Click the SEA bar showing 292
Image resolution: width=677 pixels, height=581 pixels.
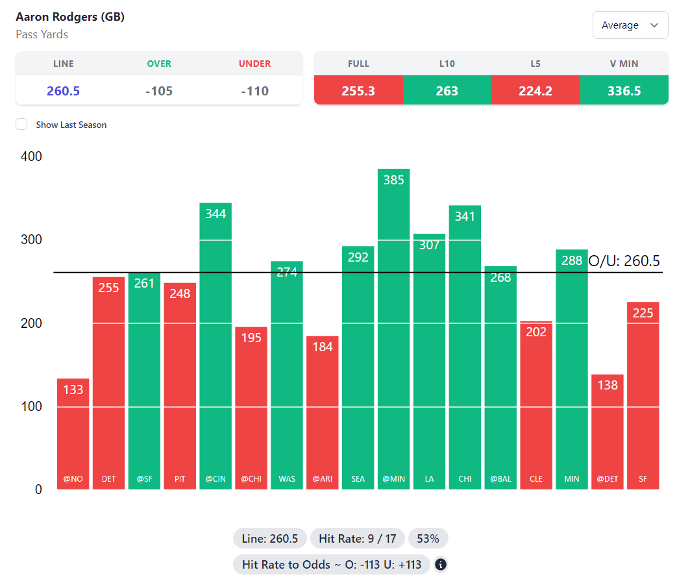tap(358, 368)
